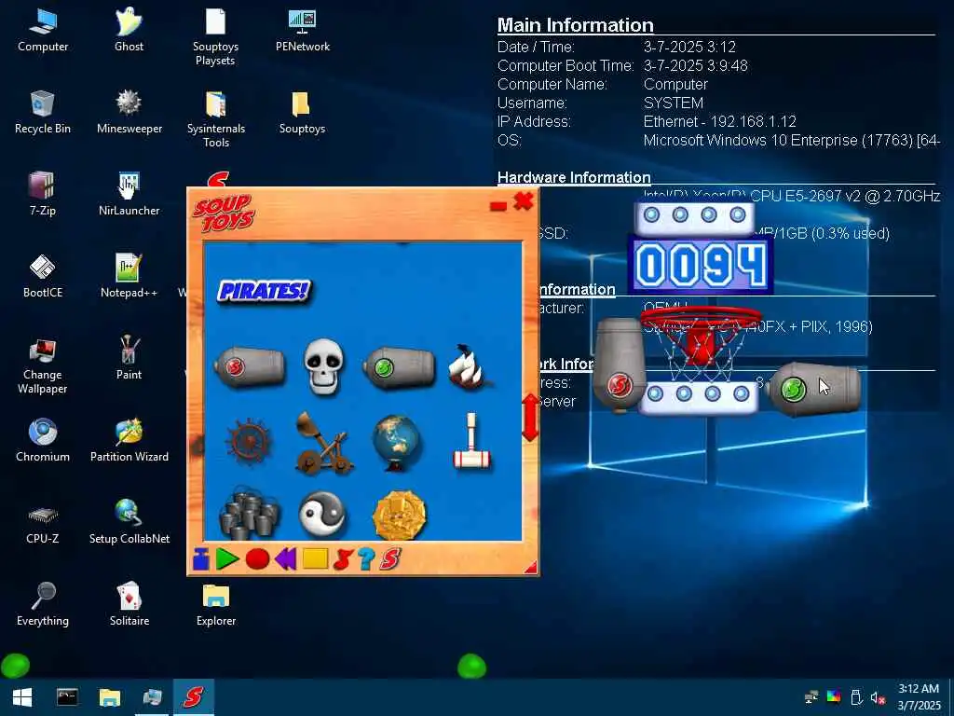The image size is (954, 716).
Task: Click the red up-down arrow to change playset
Action: [x=530, y=417]
